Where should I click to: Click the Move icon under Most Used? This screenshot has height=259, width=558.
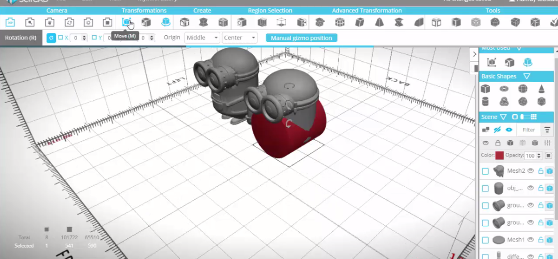[x=492, y=62]
